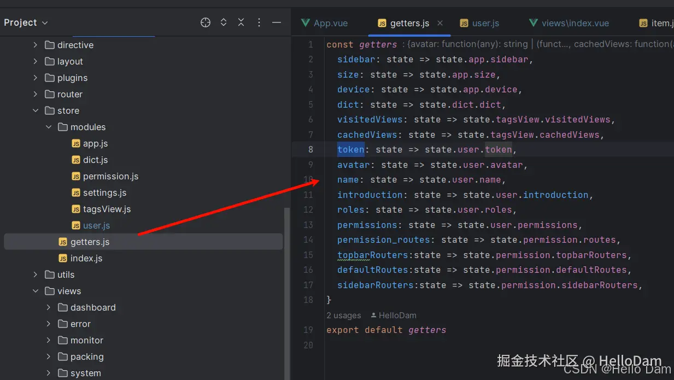This screenshot has width=674, height=380.
Task: Click 'export default getters' statement
Action: click(x=386, y=330)
